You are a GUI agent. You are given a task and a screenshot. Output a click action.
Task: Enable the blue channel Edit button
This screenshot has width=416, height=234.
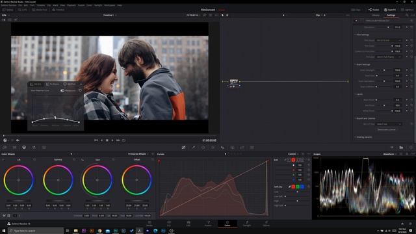point(302,160)
